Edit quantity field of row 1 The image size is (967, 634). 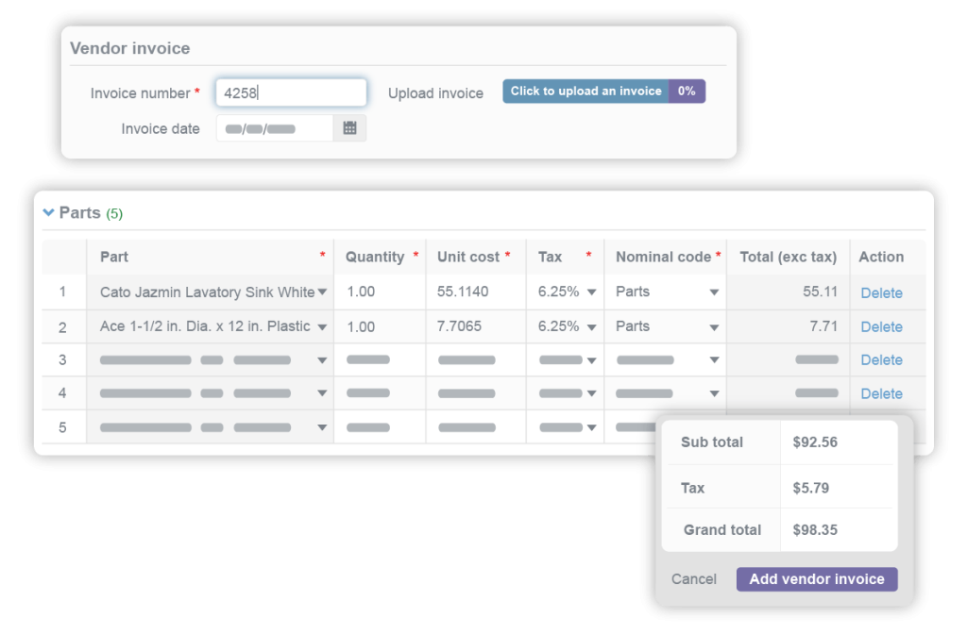point(380,292)
